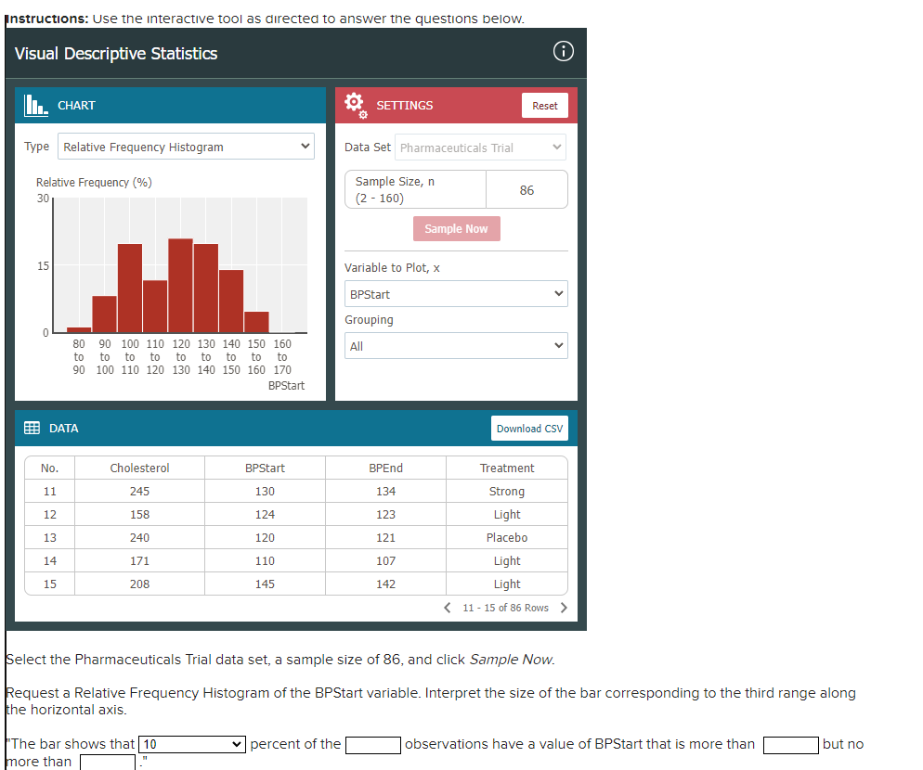Expand the Data Set dropdown

[480, 147]
